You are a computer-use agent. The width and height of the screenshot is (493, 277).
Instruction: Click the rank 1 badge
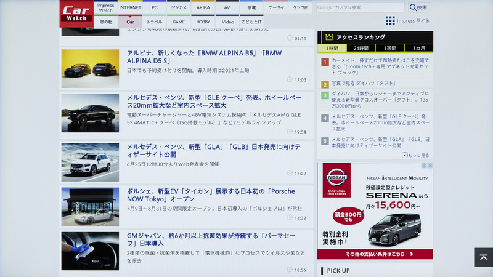click(x=325, y=62)
